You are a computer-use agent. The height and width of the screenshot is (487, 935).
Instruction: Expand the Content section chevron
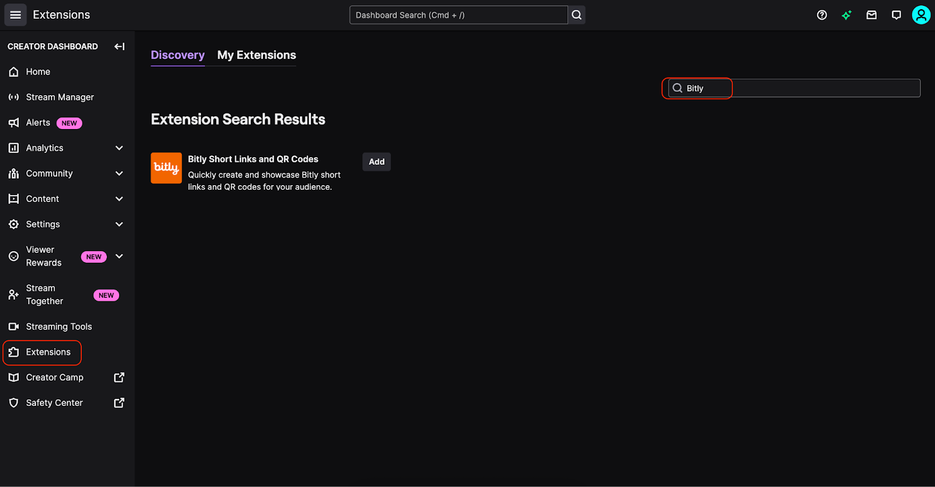tap(119, 199)
